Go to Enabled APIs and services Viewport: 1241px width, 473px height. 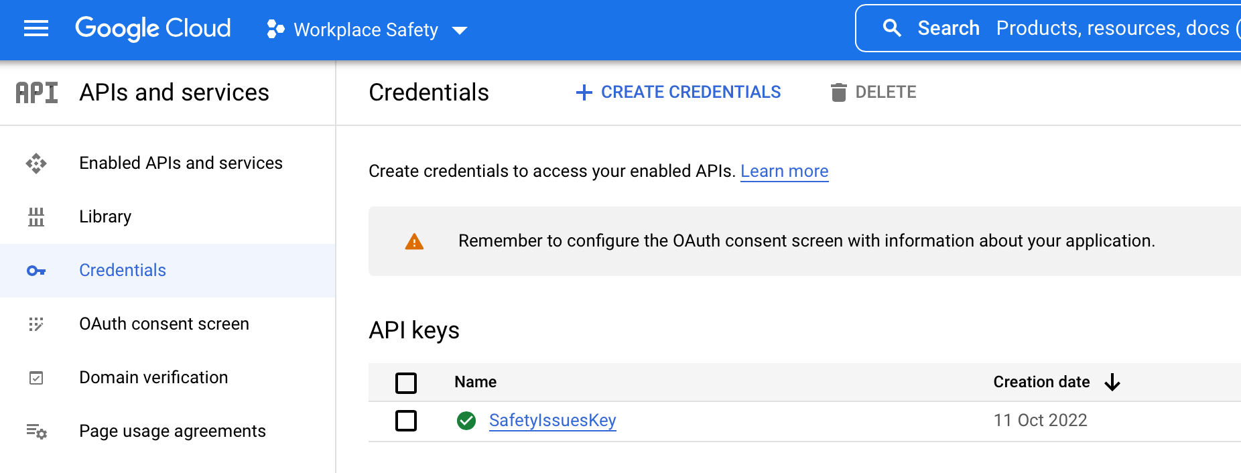coord(181,163)
